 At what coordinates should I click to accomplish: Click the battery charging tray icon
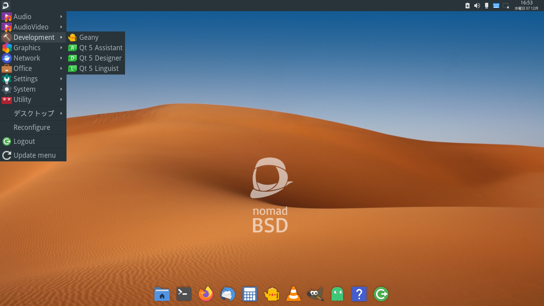tap(468, 6)
